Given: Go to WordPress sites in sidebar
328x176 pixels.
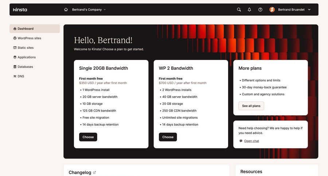Looking at the screenshot, I should tap(29, 38).
